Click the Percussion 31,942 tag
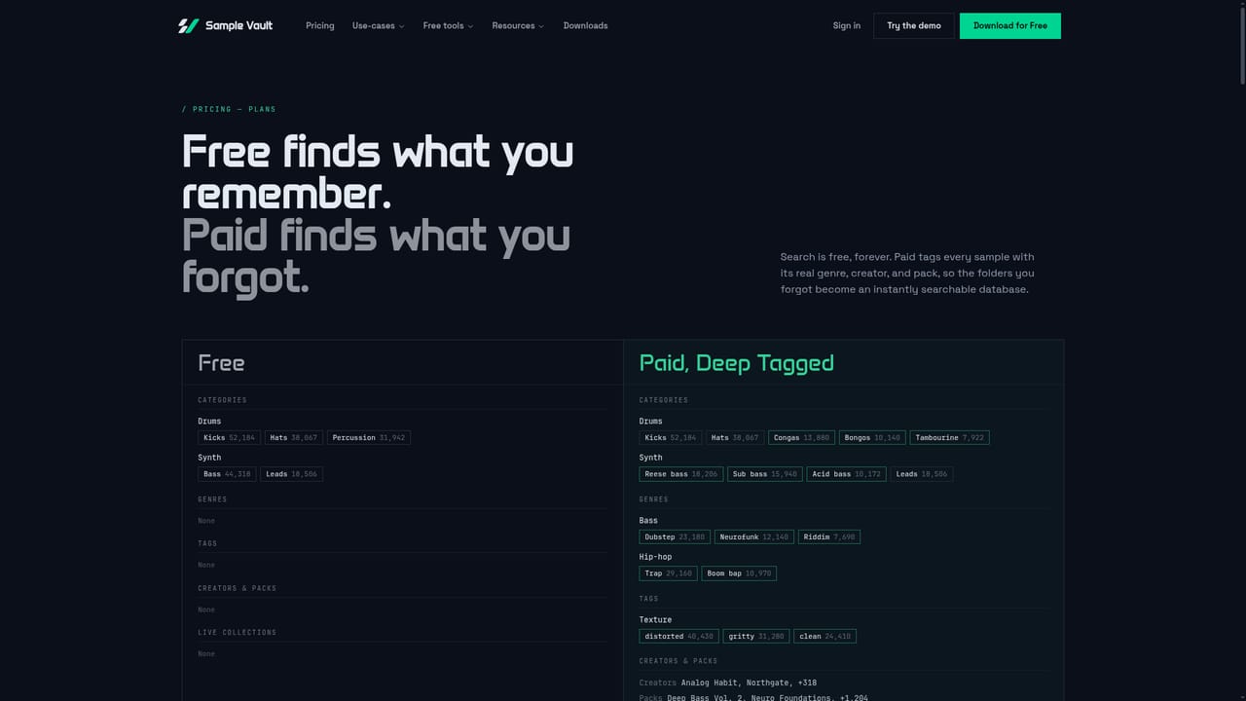This screenshot has height=701, width=1246. tap(369, 438)
